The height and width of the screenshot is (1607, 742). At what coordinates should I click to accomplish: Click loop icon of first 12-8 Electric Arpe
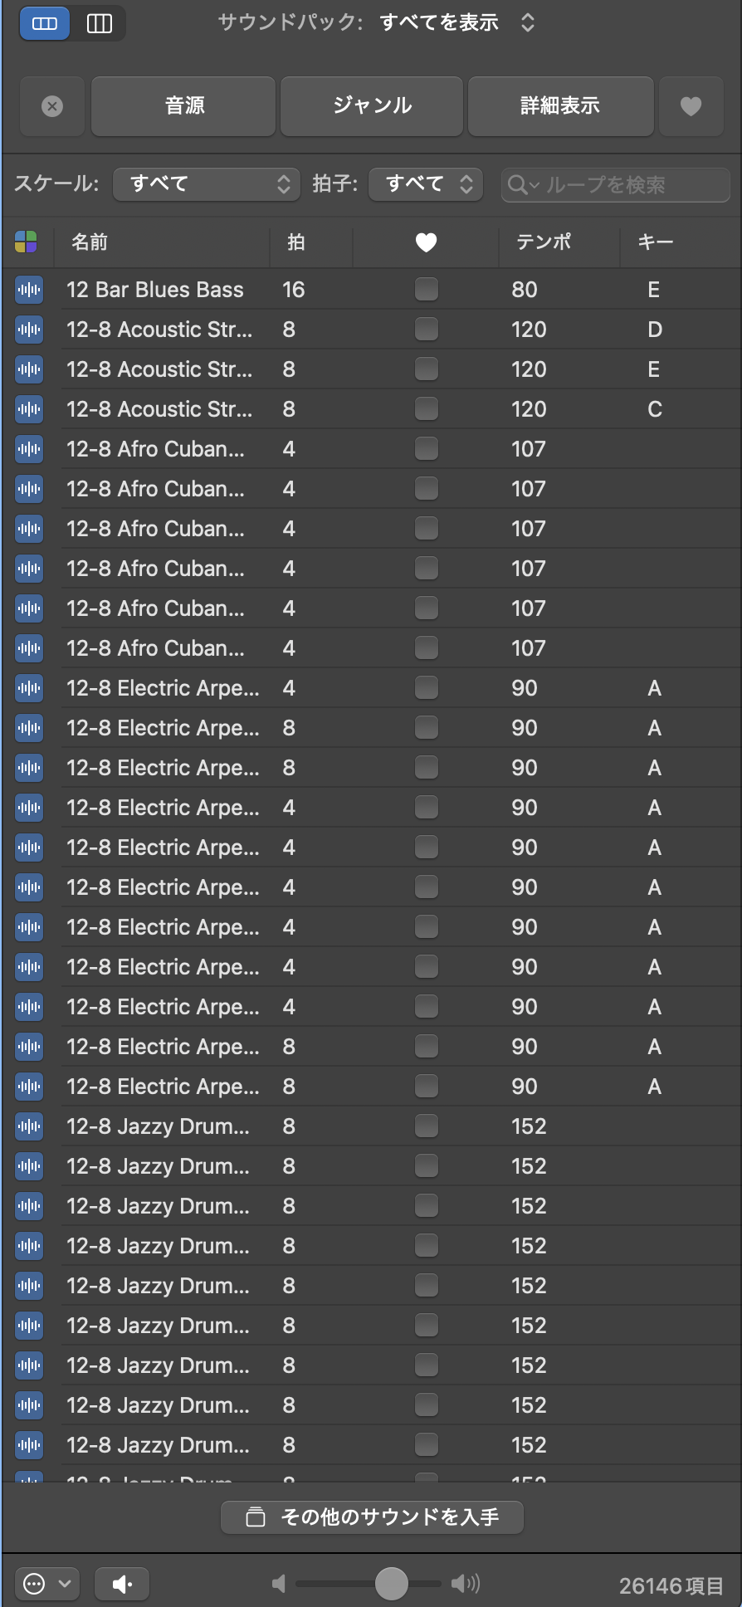(29, 688)
